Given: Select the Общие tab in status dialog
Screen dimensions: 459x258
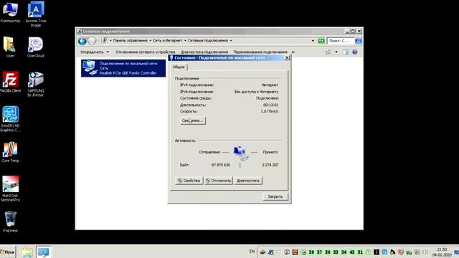Looking at the screenshot, I should [179, 67].
